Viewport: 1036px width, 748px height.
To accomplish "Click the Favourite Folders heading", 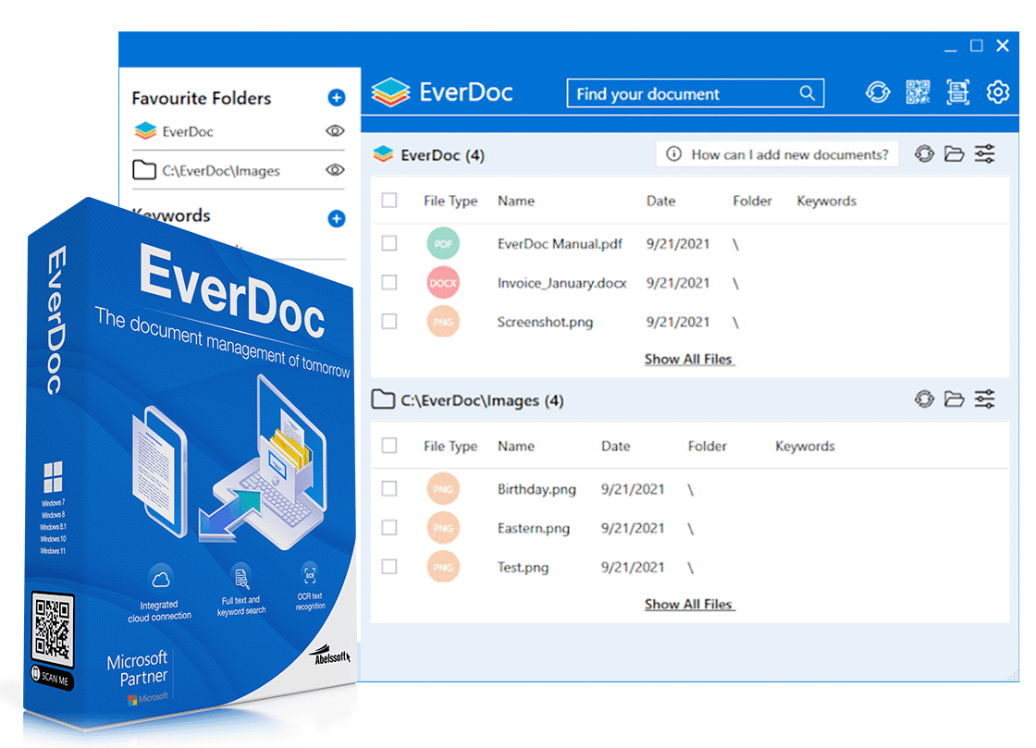I will click(x=202, y=98).
